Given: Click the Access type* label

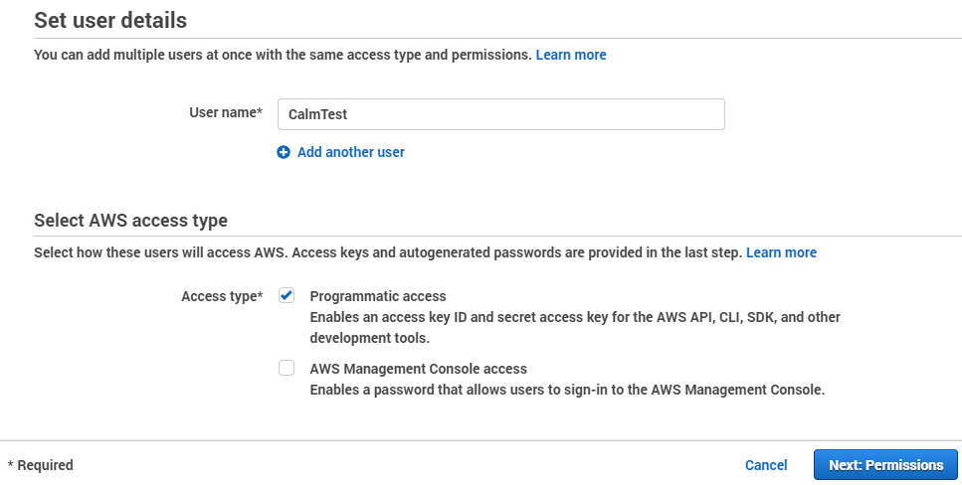Looking at the screenshot, I should tap(222, 296).
